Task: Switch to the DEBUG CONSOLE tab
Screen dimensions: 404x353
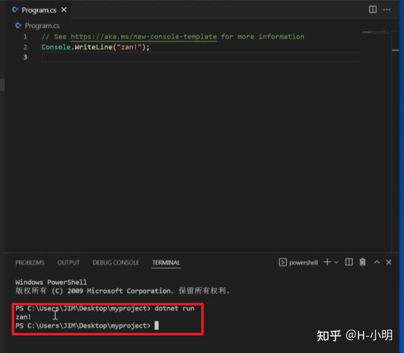Action: [116, 262]
